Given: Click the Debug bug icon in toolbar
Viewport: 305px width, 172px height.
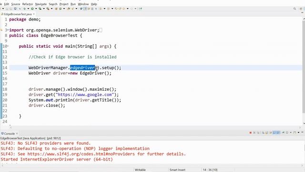Looking at the screenshot, I should pos(24,9).
